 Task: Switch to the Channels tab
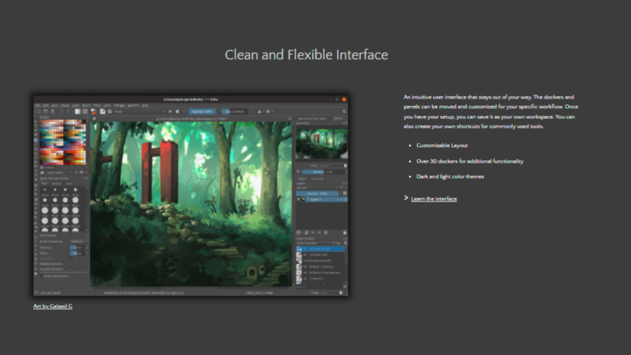[317, 179]
